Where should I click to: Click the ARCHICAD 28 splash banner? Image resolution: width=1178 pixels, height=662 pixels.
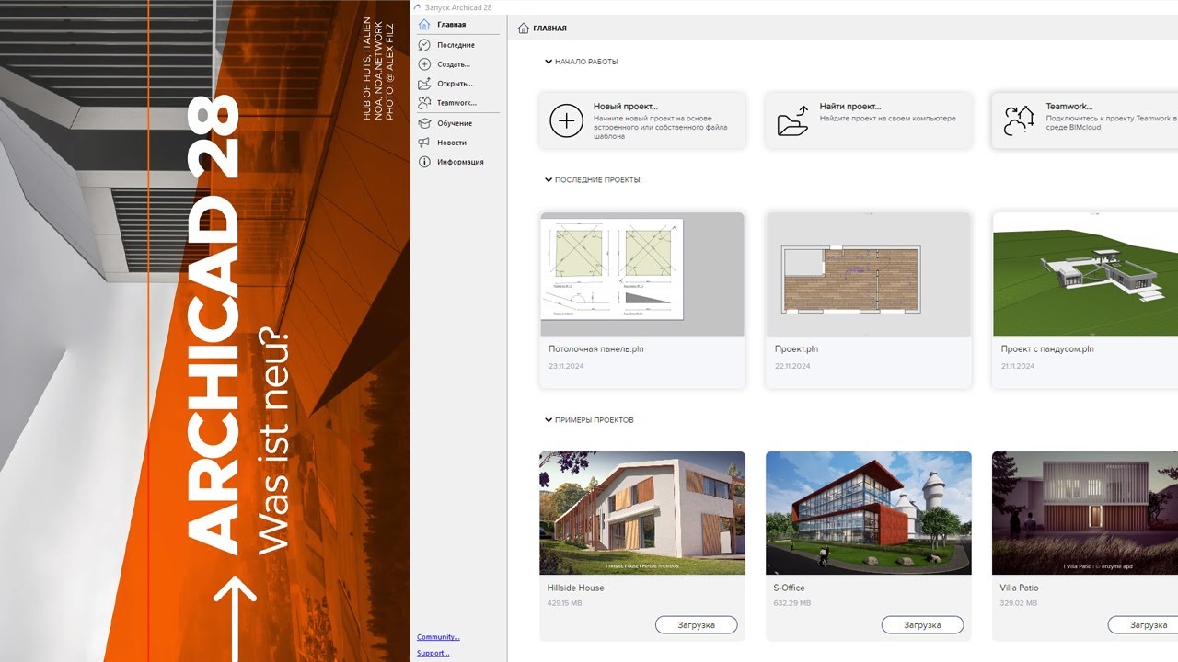click(x=205, y=331)
